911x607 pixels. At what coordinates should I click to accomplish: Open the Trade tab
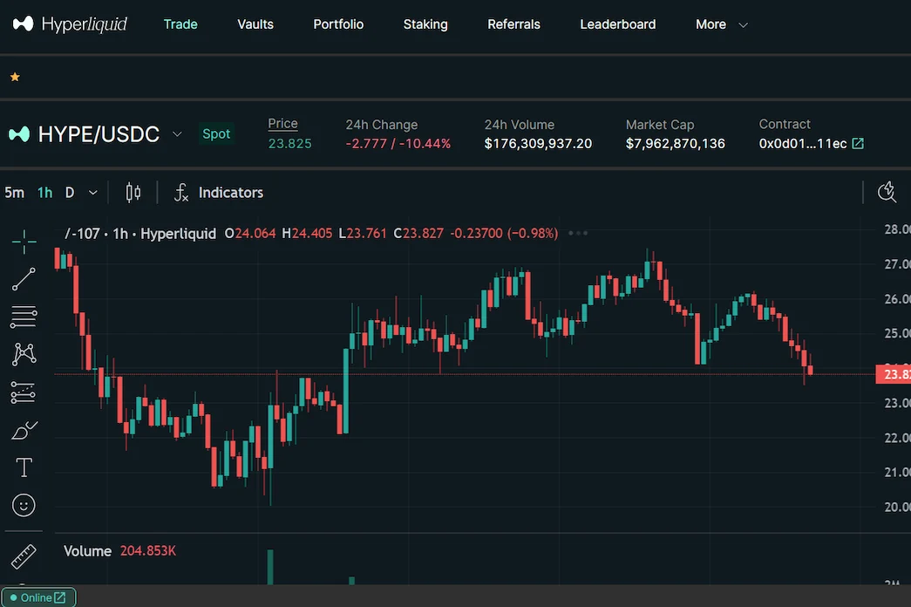click(x=180, y=24)
